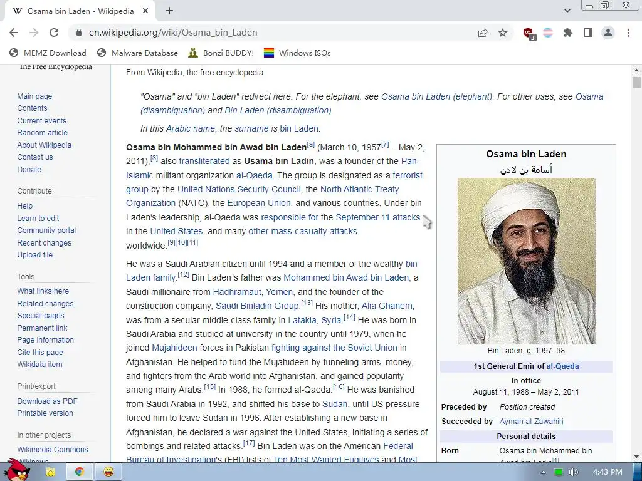This screenshot has height=481, width=642.
Task: Load a Random article
Action: 42,133
